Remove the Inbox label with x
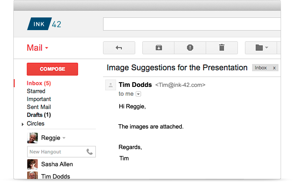The image size is (293, 182). tap(274, 68)
